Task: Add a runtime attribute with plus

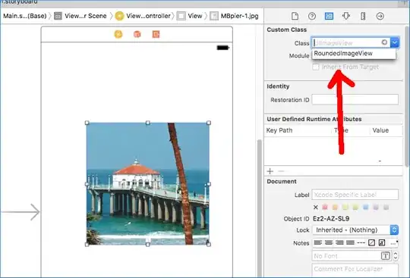Action: pyautogui.click(x=270, y=171)
